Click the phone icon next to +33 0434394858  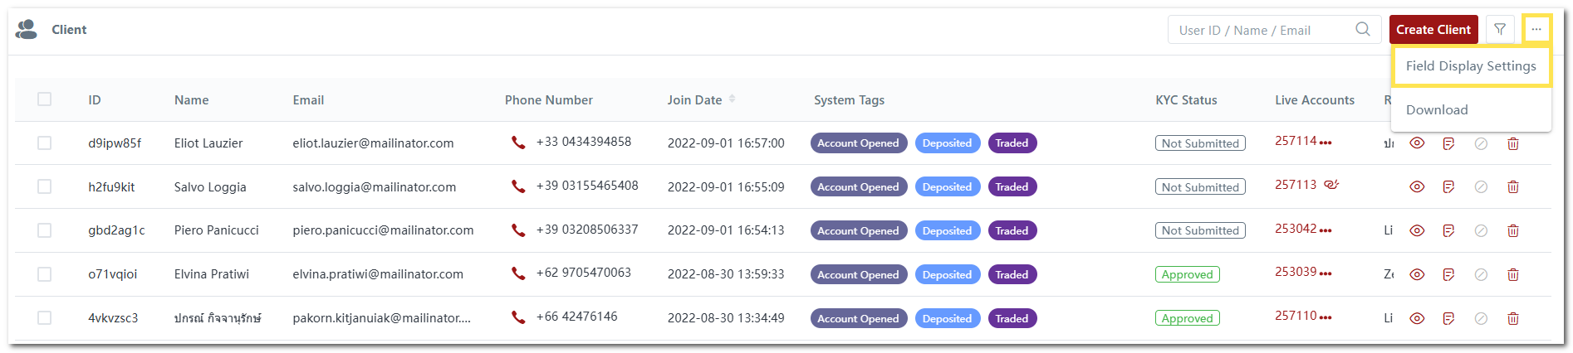click(x=518, y=143)
